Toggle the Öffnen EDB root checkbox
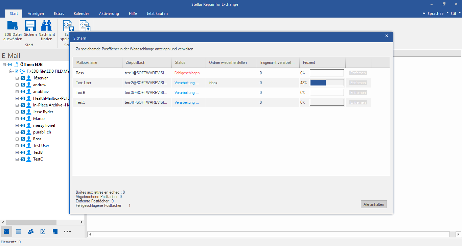This screenshot has width=462, height=246. 10,65
